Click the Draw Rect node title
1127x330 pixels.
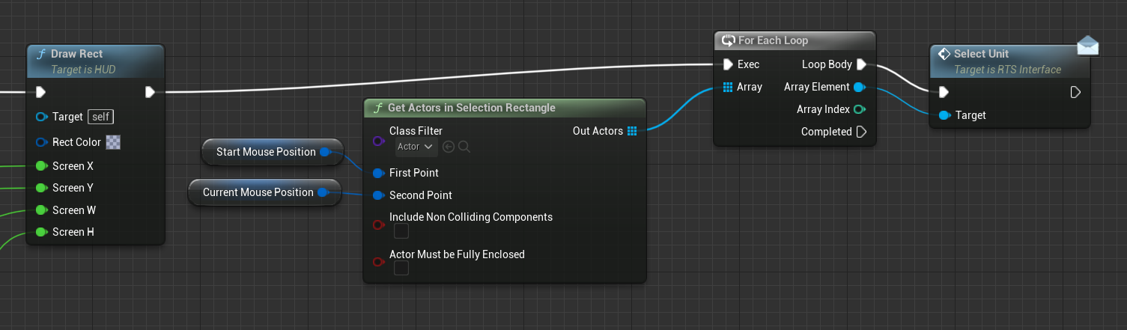click(x=77, y=54)
